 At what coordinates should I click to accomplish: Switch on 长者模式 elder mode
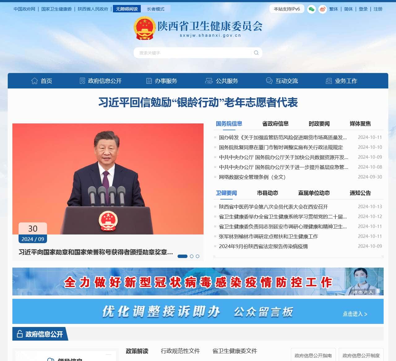(156, 9)
